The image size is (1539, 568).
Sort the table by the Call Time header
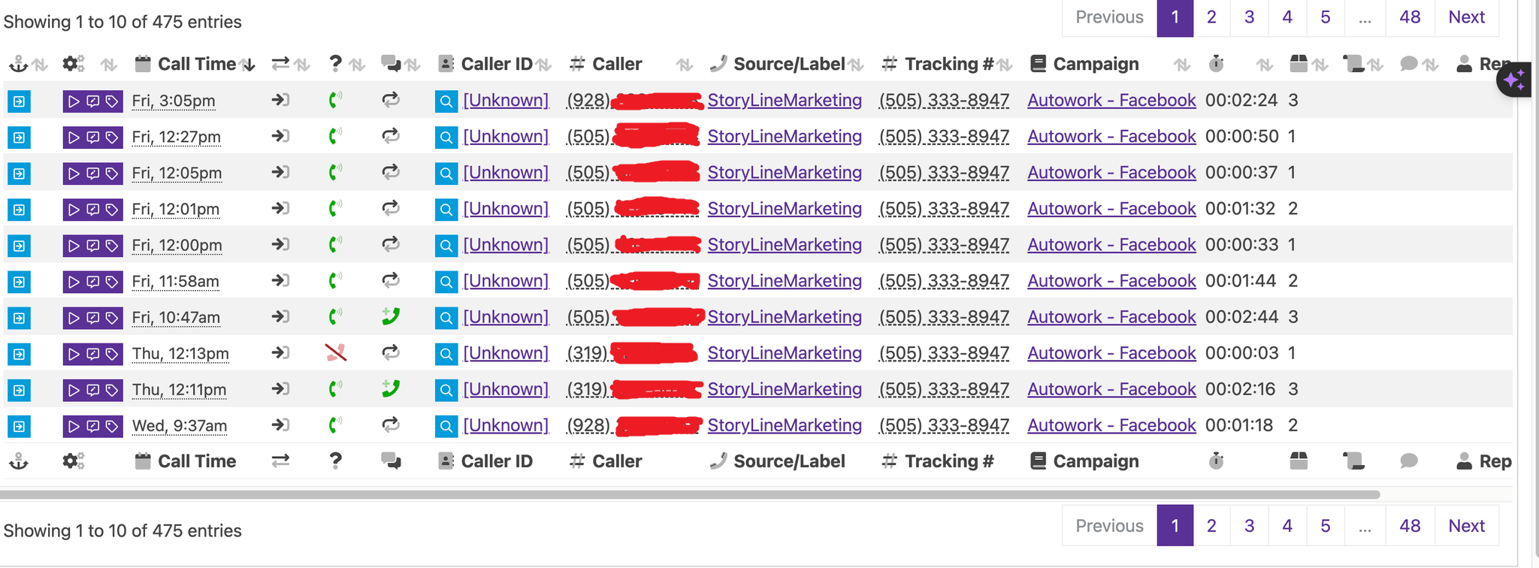click(196, 65)
